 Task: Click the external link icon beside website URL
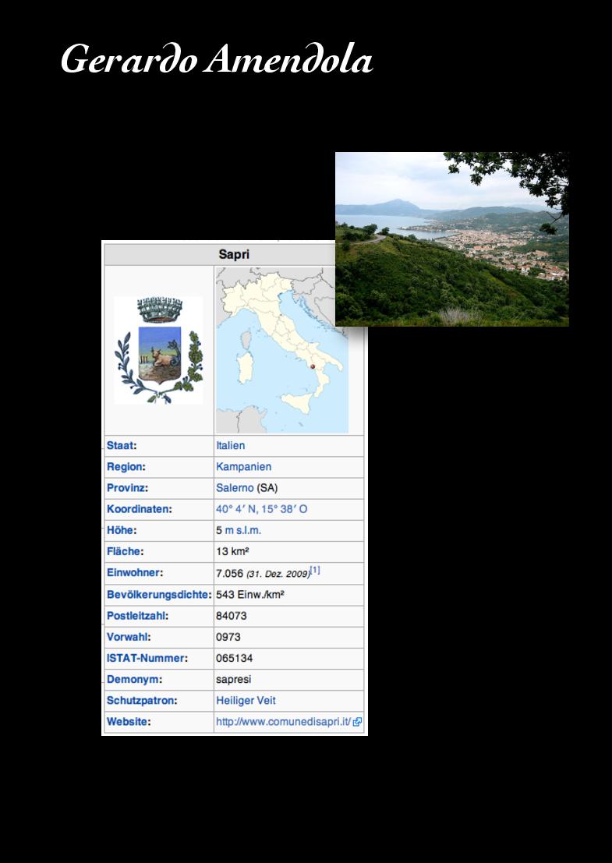click(x=357, y=722)
